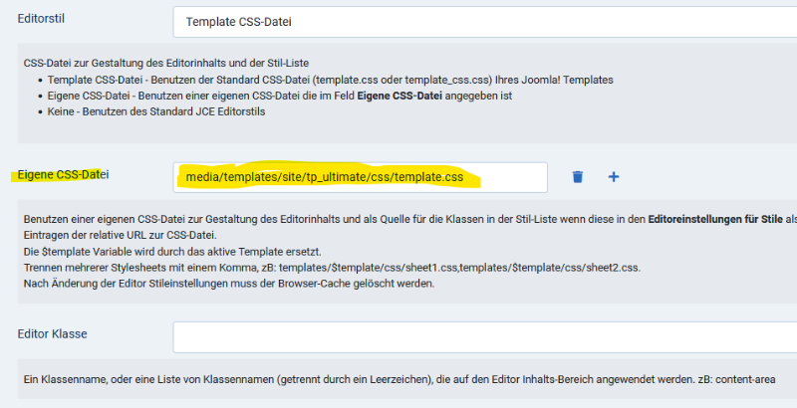Open the Editorstil dropdown showing Template CSS-Datei
Viewport: 797px width, 408px height.
click(x=483, y=21)
